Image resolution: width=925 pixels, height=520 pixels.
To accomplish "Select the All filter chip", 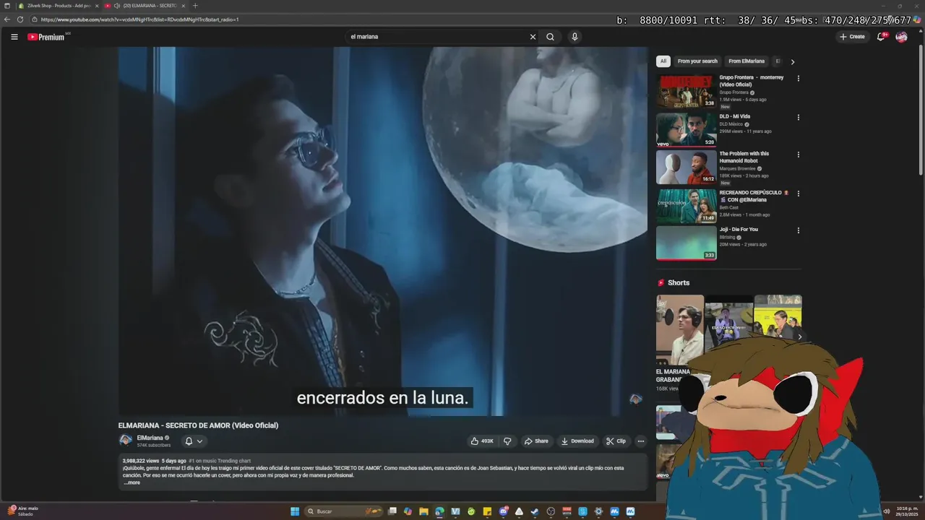I will (663, 61).
